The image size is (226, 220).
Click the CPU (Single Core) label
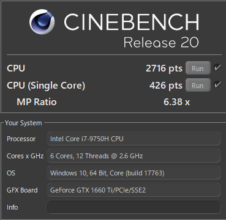pyautogui.click(x=46, y=86)
